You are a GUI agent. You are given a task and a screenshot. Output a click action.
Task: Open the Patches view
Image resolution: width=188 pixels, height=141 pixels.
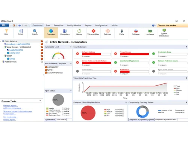(x=108, y=32)
